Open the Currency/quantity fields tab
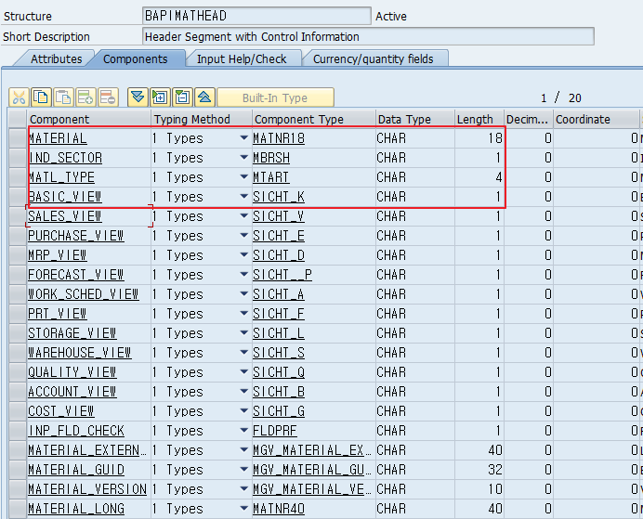Screen dimensions: 643x519 [374, 59]
